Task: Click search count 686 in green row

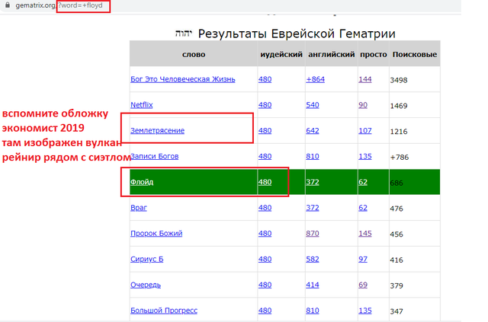Action: point(396,183)
